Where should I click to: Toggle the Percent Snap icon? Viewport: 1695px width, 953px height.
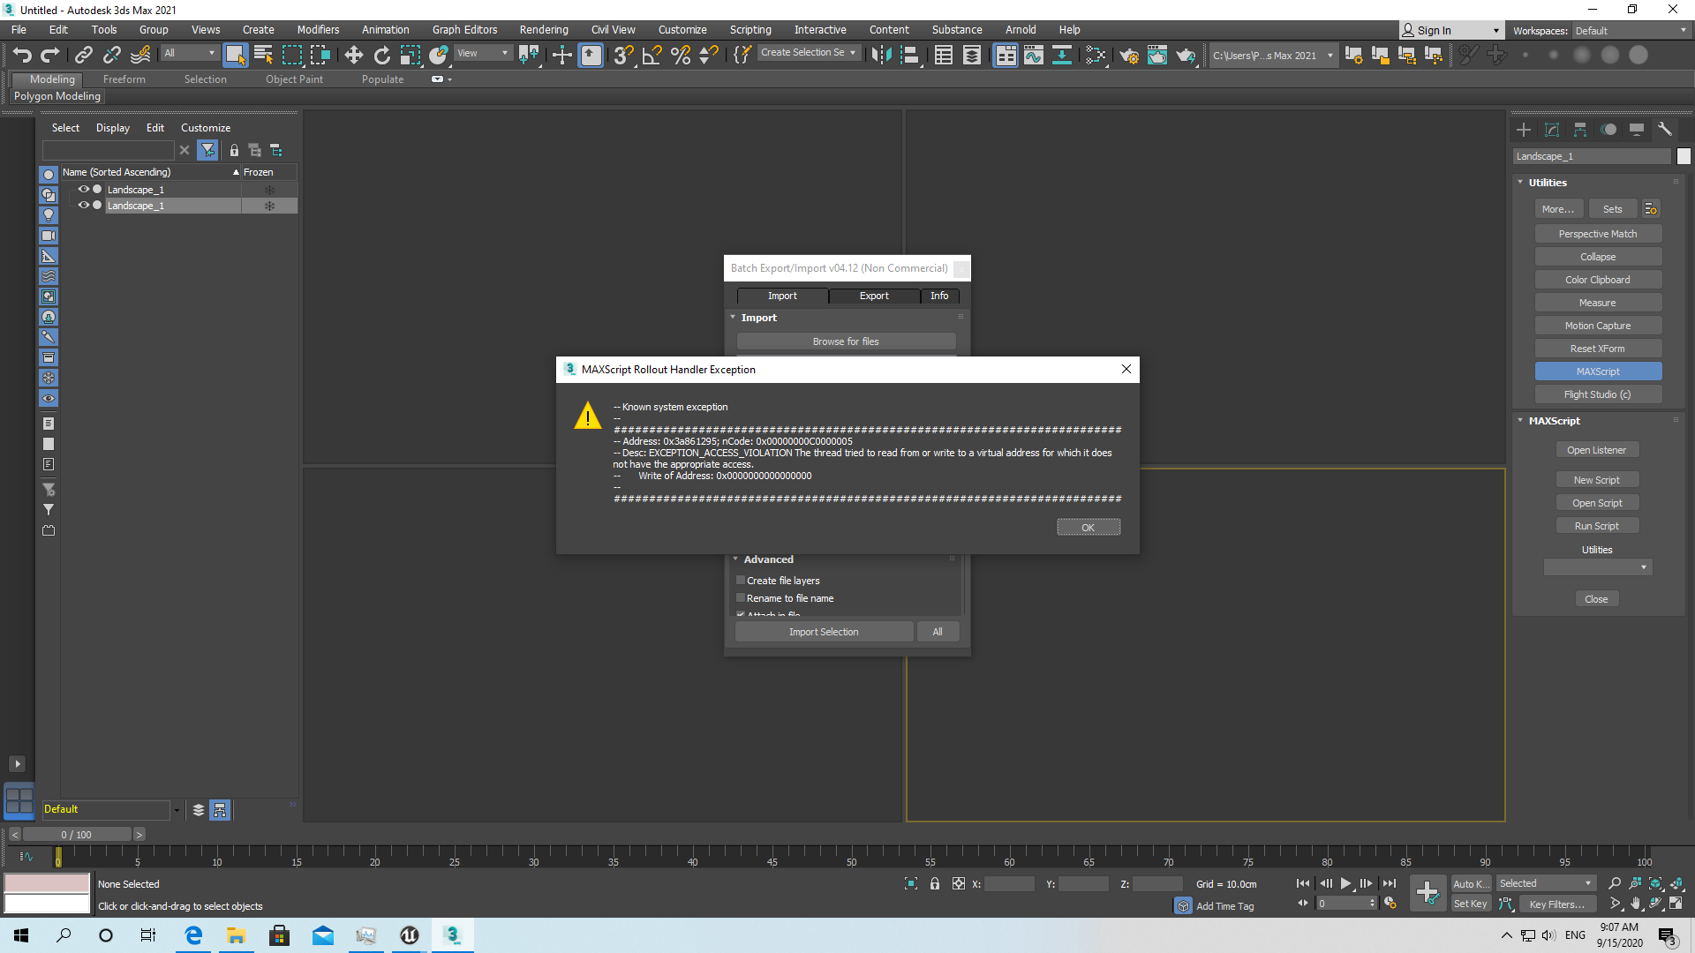[x=680, y=55]
